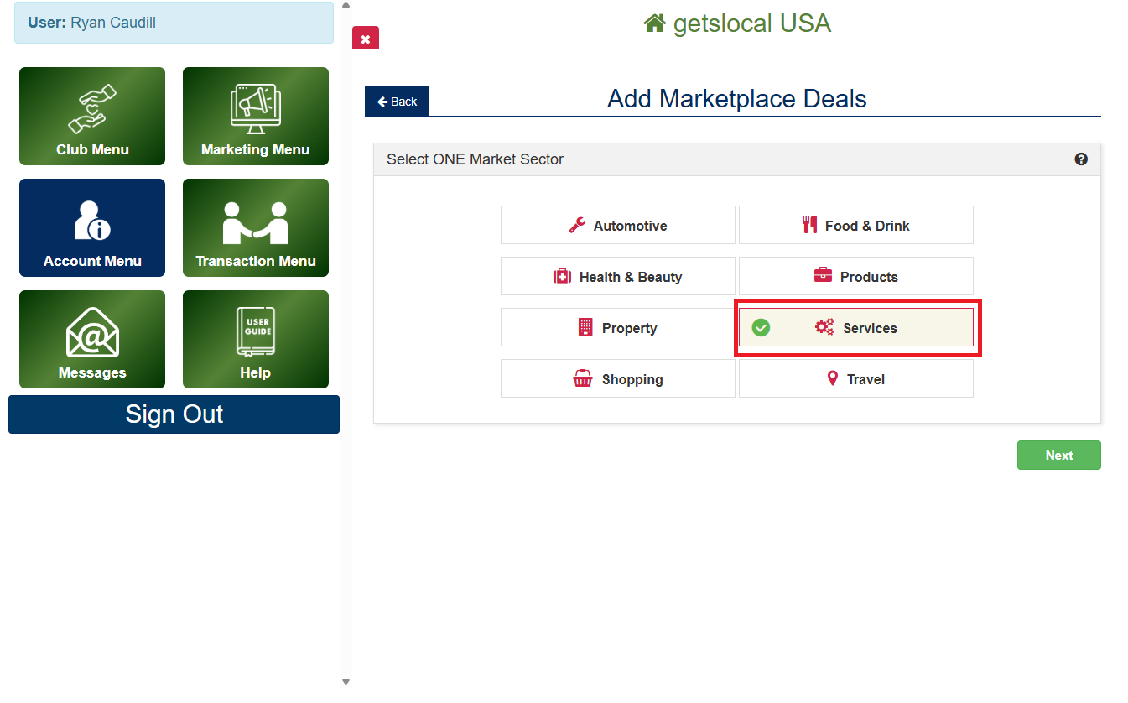Select the Food & Drink sector
The height and width of the screenshot is (703, 1128).
tap(856, 225)
